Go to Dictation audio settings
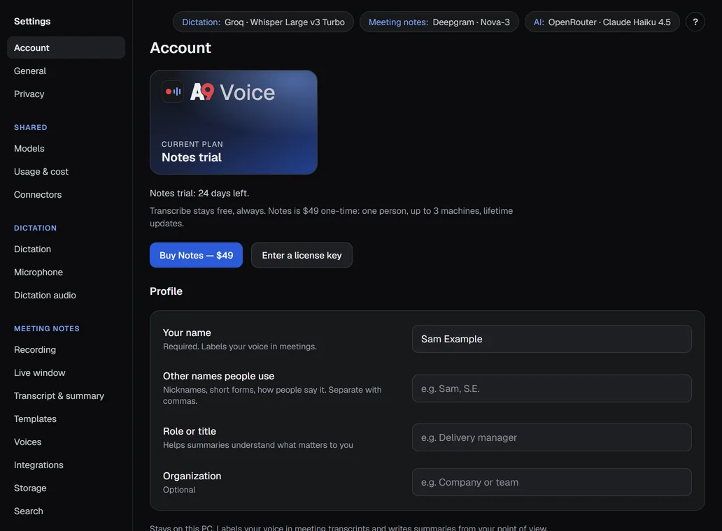This screenshot has height=531, width=722. [45, 295]
